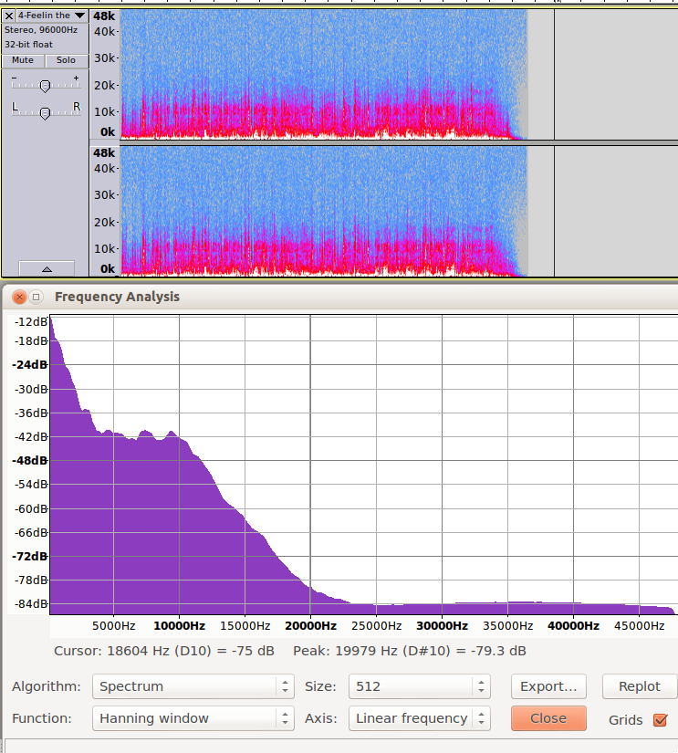This screenshot has height=753, width=678.
Task: Maximize the Frequency Analysis window
Action: click(x=37, y=297)
